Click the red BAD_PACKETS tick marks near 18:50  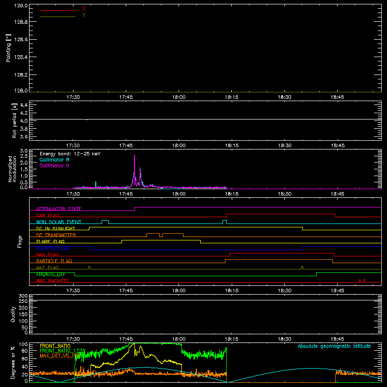coord(362,281)
